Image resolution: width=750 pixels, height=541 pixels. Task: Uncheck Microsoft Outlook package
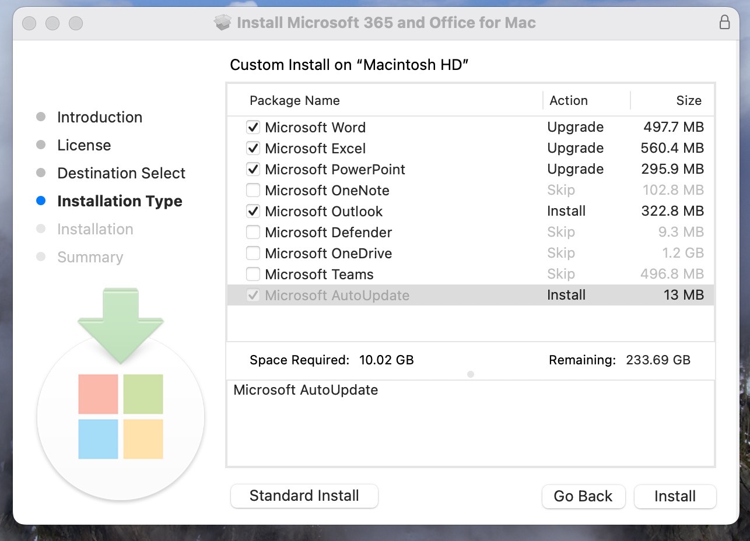(x=253, y=211)
